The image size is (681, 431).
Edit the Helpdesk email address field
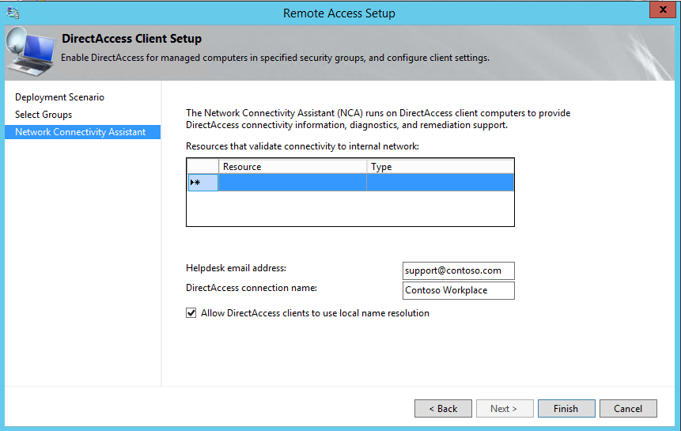point(458,270)
